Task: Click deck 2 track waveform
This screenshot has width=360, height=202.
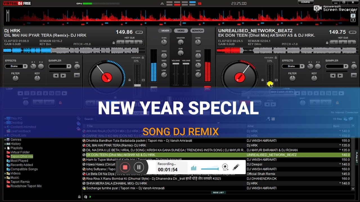Action: coord(288,50)
